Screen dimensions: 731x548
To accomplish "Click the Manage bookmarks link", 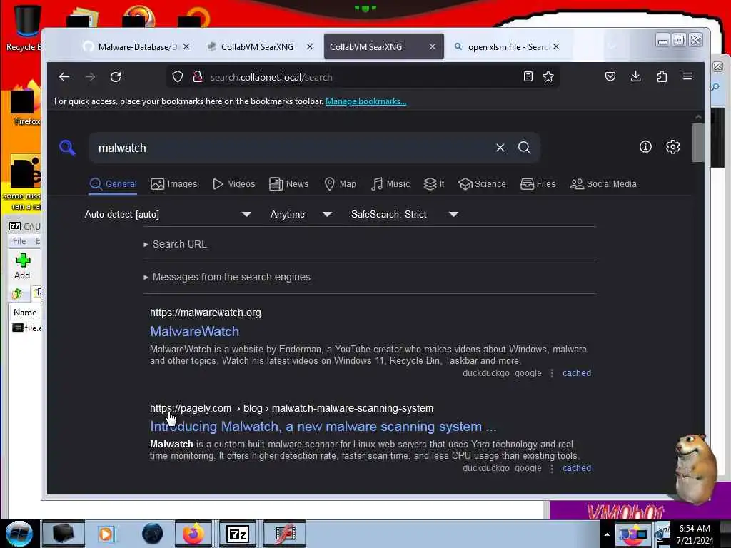I will 366,101.
